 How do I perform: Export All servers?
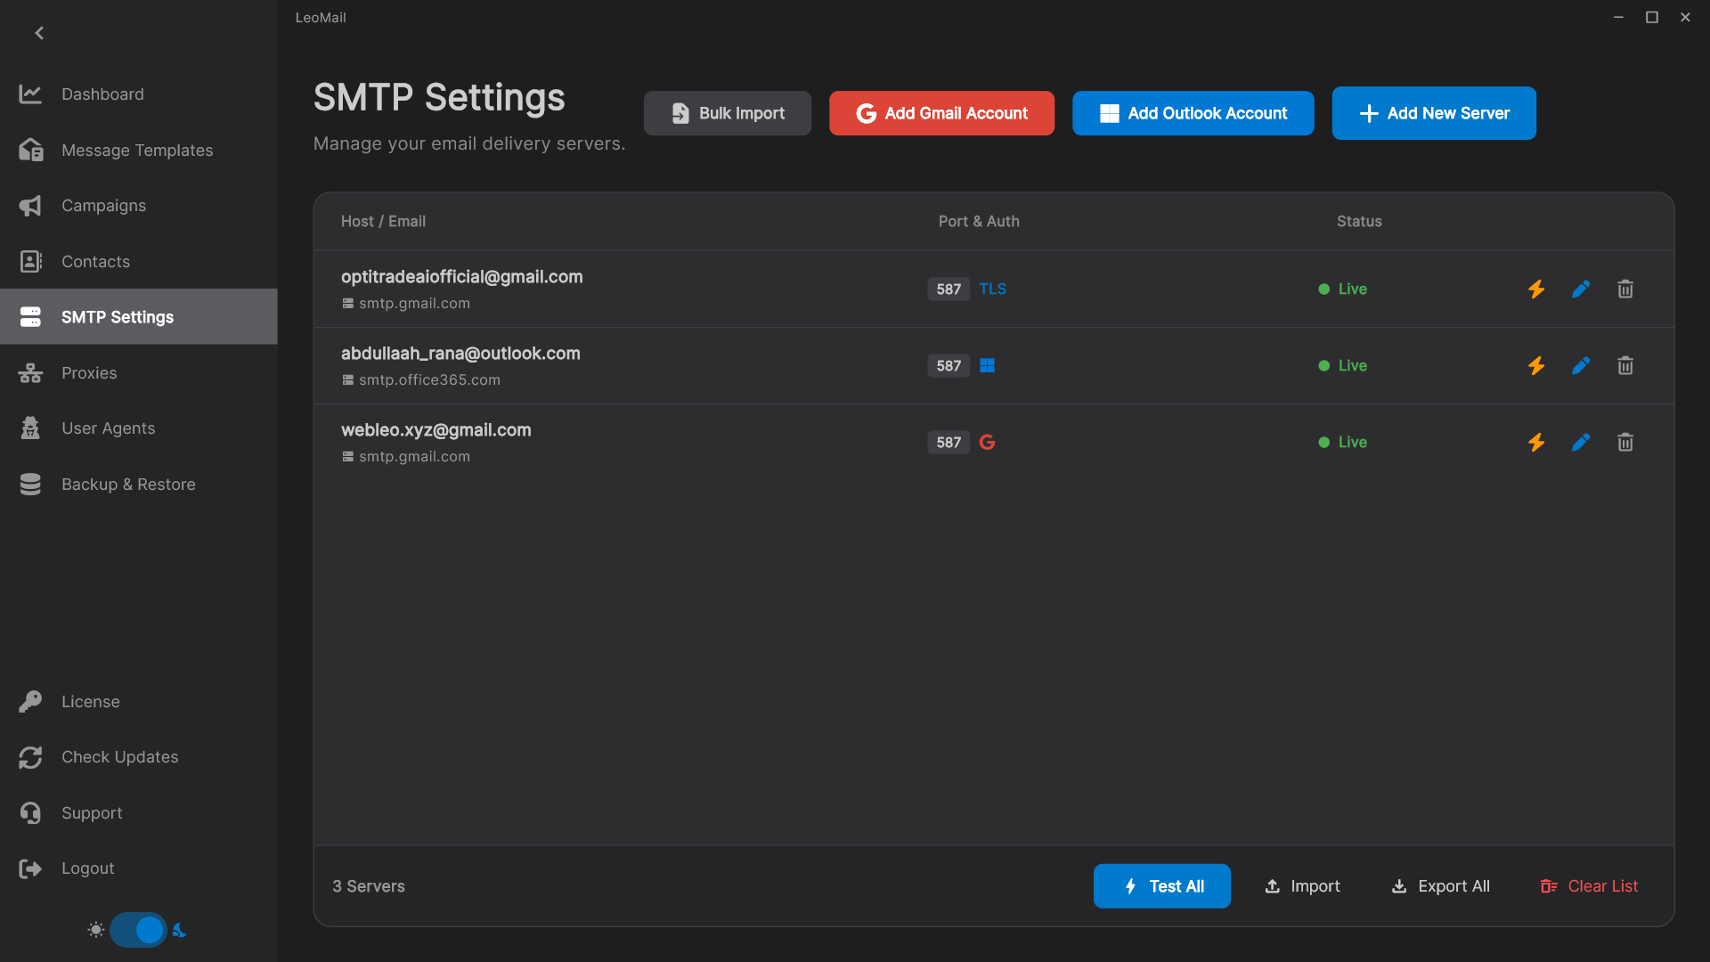click(x=1440, y=886)
